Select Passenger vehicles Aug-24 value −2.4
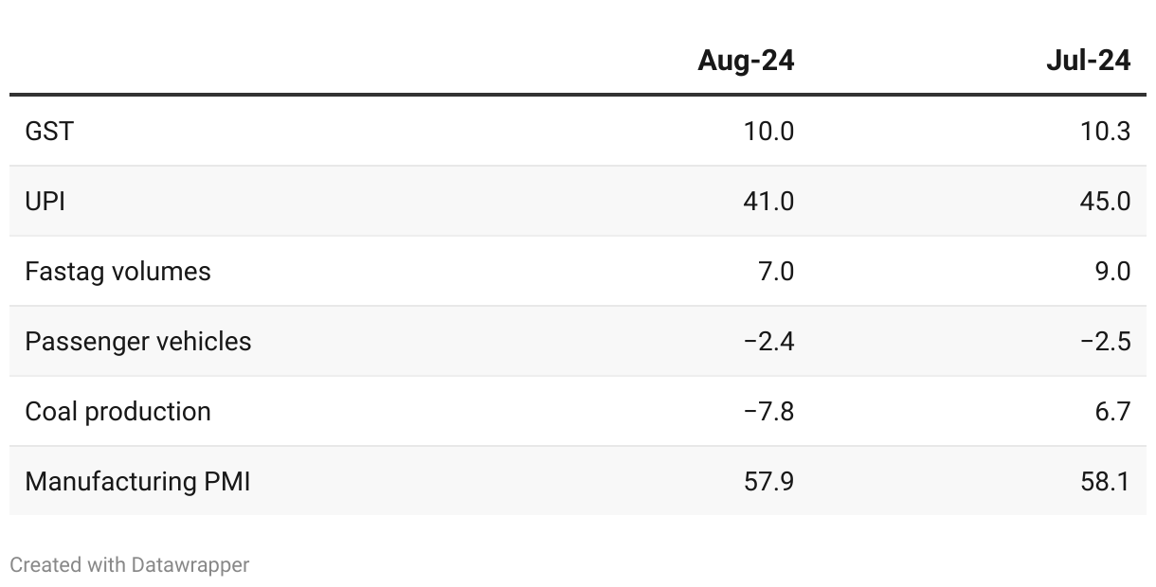 coord(768,342)
